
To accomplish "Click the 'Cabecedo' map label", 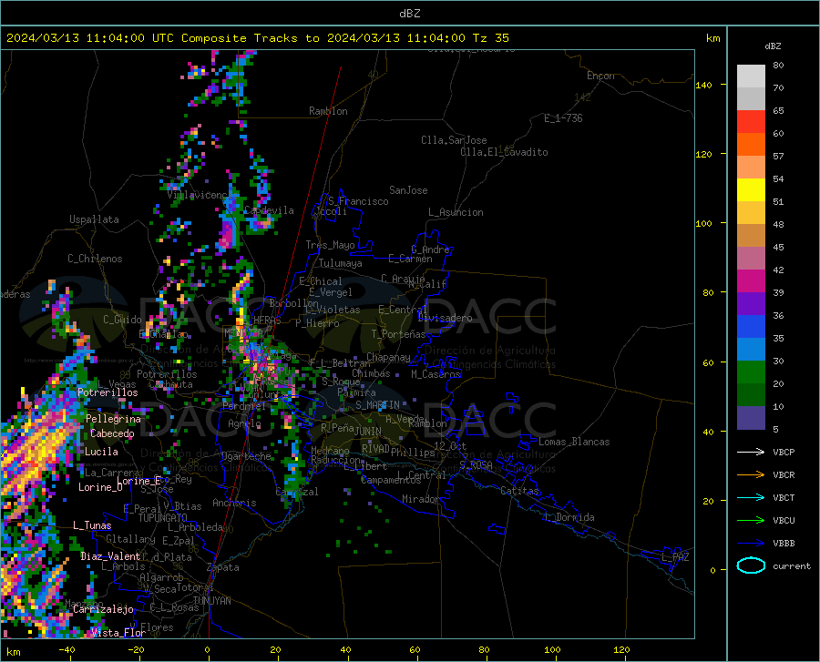I will click(112, 433).
